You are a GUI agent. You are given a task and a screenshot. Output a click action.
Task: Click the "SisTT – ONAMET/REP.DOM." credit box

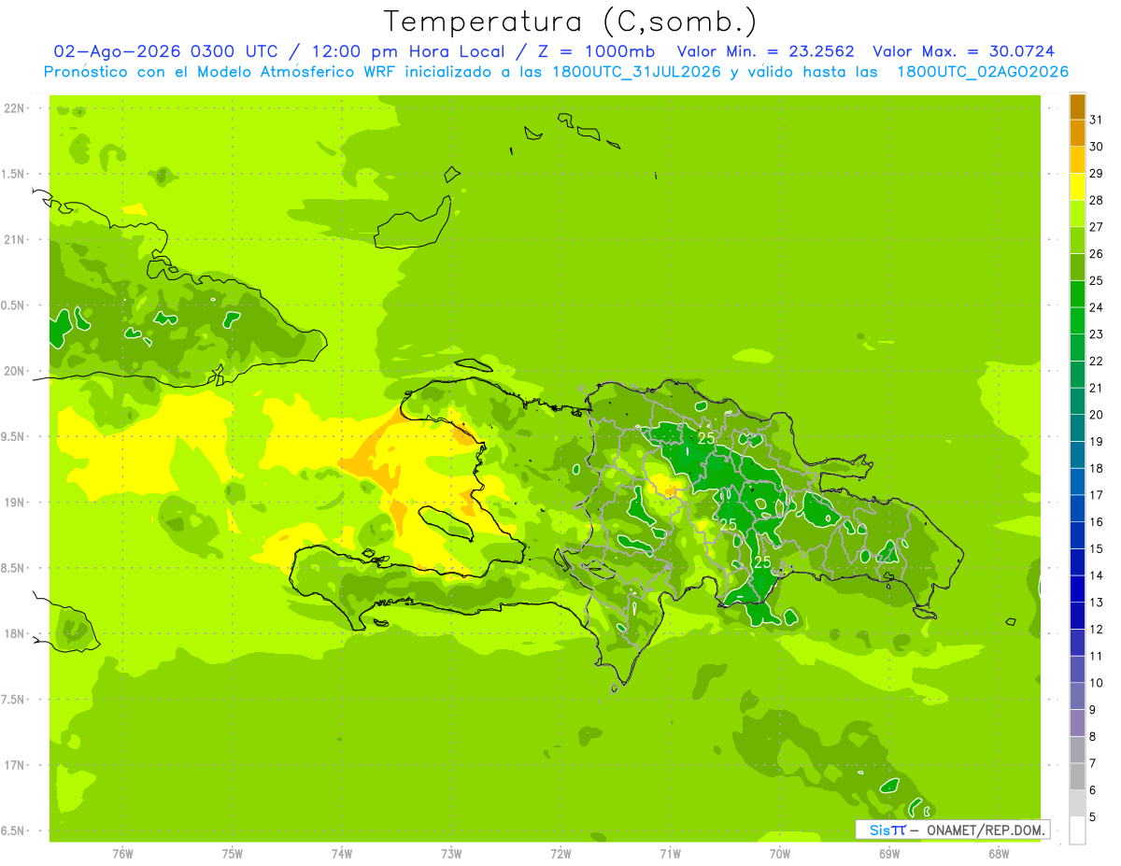(x=953, y=830)
